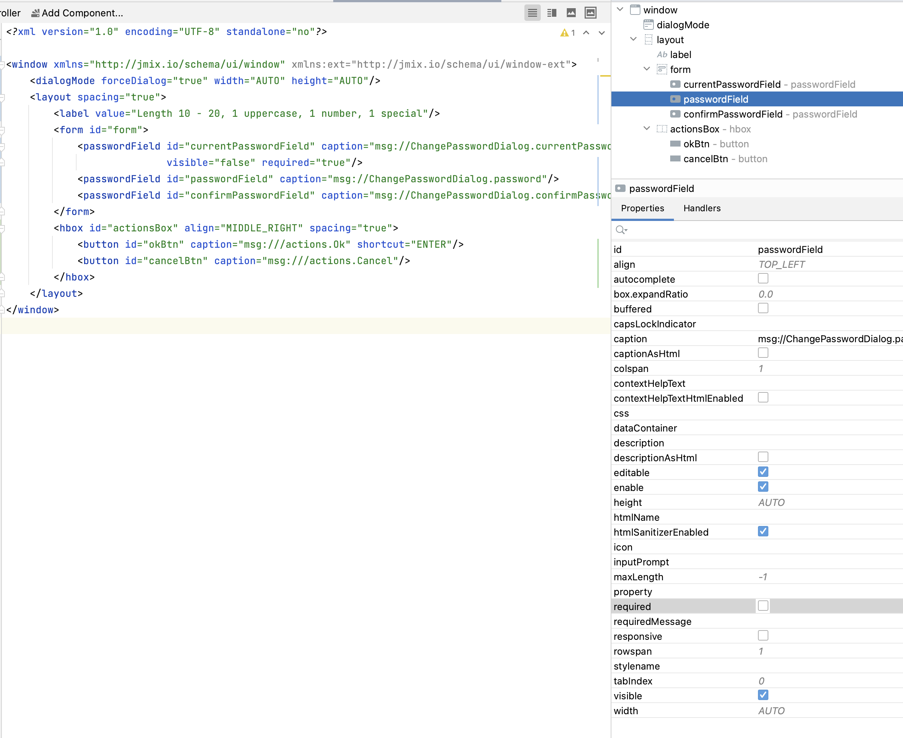Toggle the responsive checkbox

763,636
